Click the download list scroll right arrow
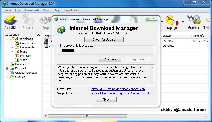The height and width of the screenshot is (122, 212). 206,116
